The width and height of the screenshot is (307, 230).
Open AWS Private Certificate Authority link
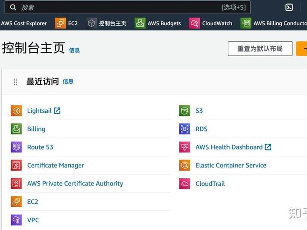click(x=75, y=184)
